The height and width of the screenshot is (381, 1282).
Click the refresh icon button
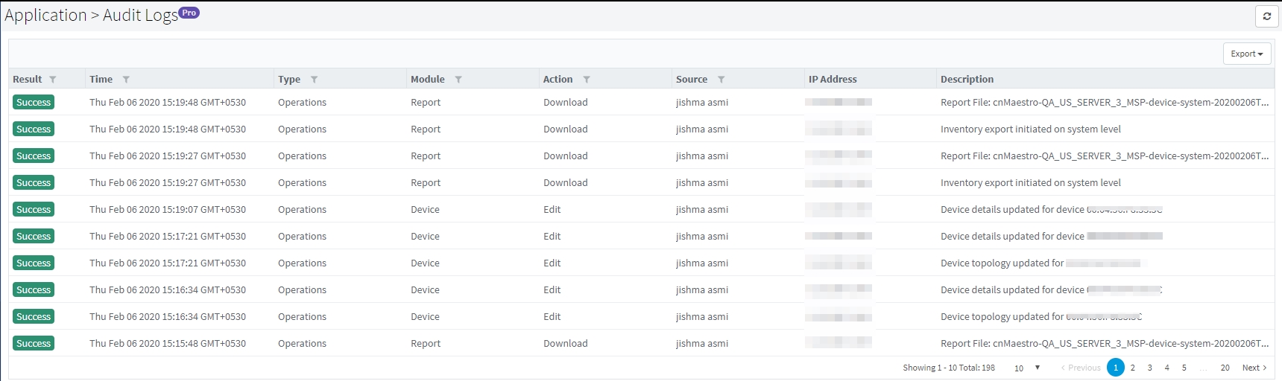[1266, 16]
